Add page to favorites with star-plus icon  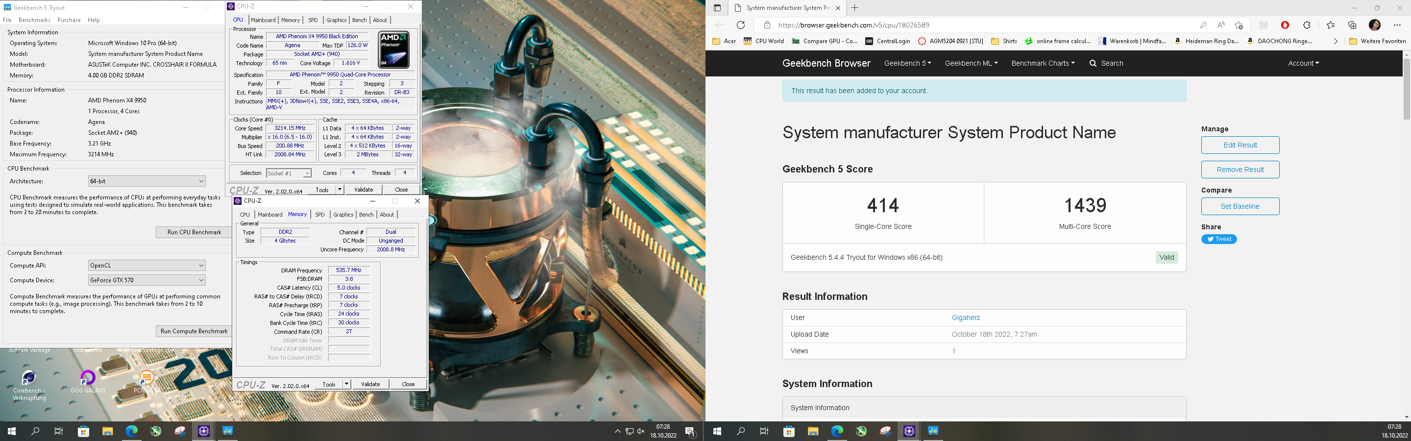(1239, 24)
